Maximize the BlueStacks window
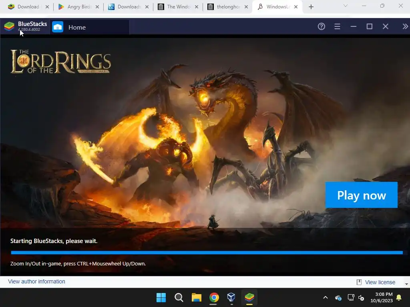This screenshot has height=307, width=410. coord(370,26)
